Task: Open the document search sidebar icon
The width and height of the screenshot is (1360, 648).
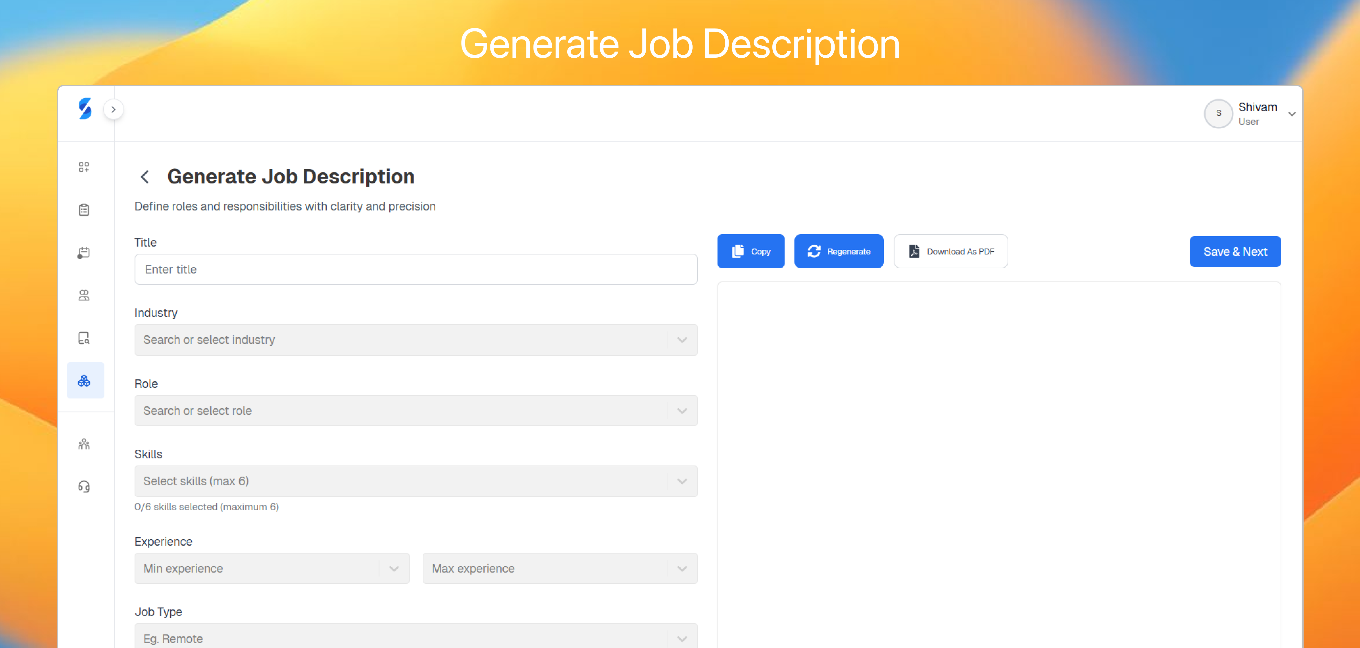Action: [84, 338]
